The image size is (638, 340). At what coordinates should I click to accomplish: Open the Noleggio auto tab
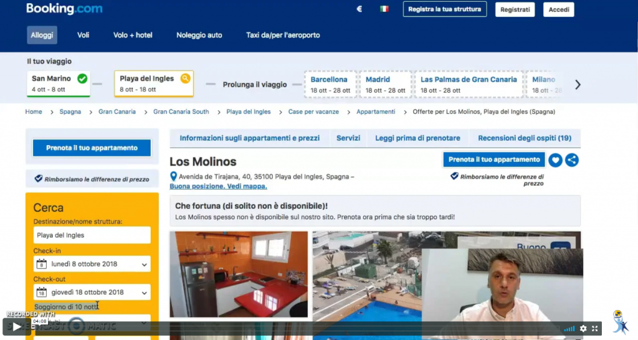[199, 35]
